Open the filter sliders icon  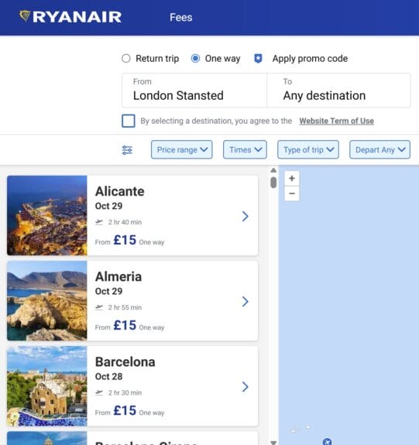tap(127, 150)
